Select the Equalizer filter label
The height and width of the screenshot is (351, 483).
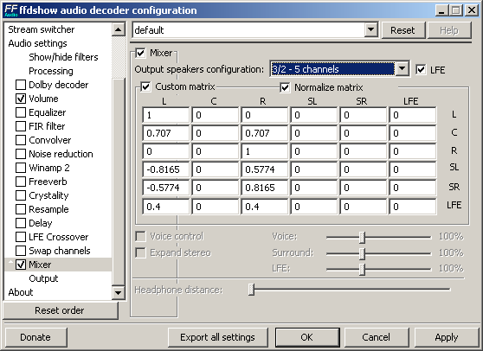pos(47,112)
